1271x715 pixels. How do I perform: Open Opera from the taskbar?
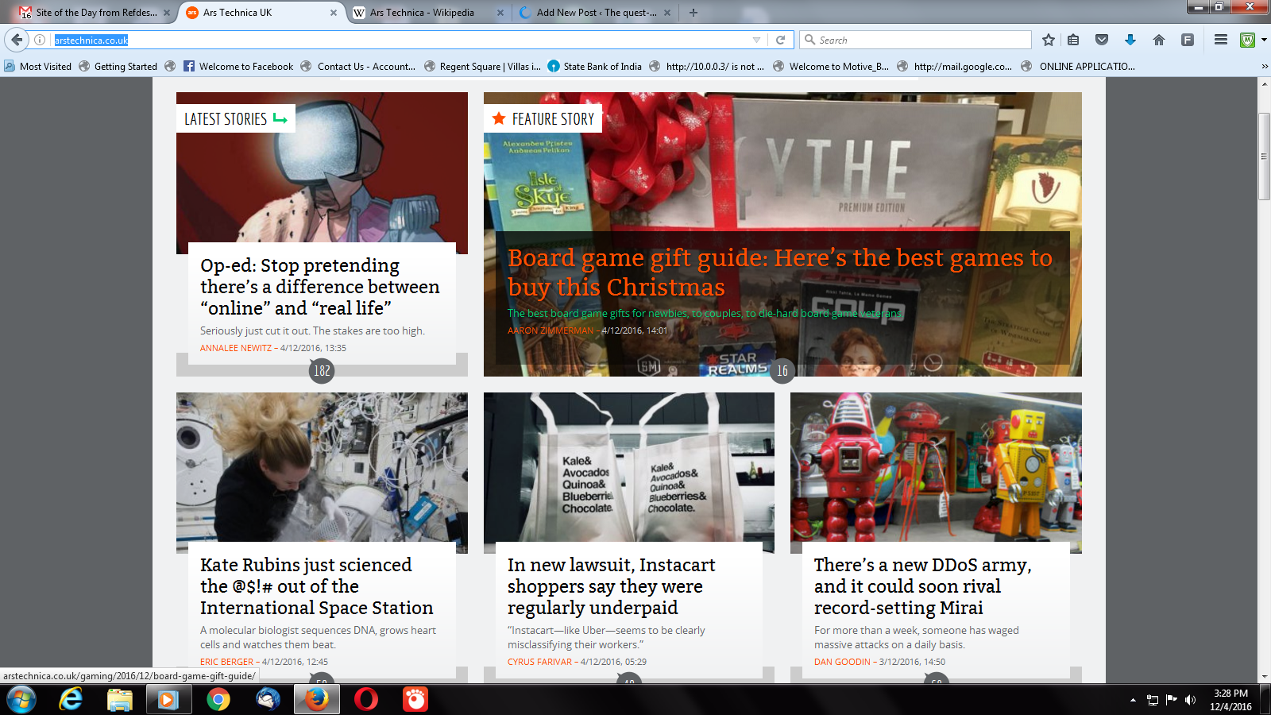click(366, 699)
